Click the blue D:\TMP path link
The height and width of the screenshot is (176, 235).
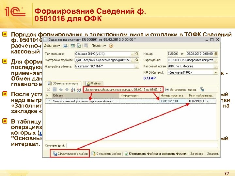149,78
